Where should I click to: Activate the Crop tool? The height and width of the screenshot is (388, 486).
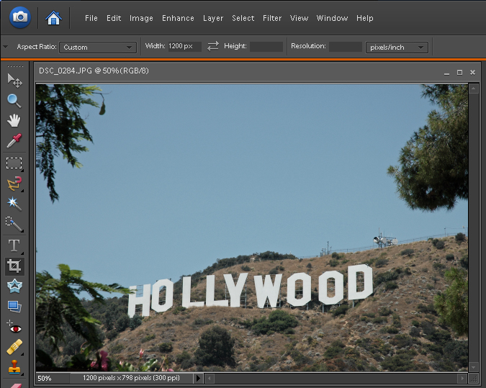(14, 266)
